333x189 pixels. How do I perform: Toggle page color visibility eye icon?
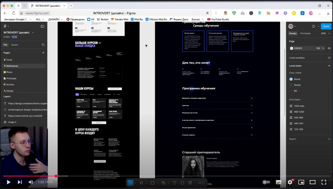(x=329, y=48)
